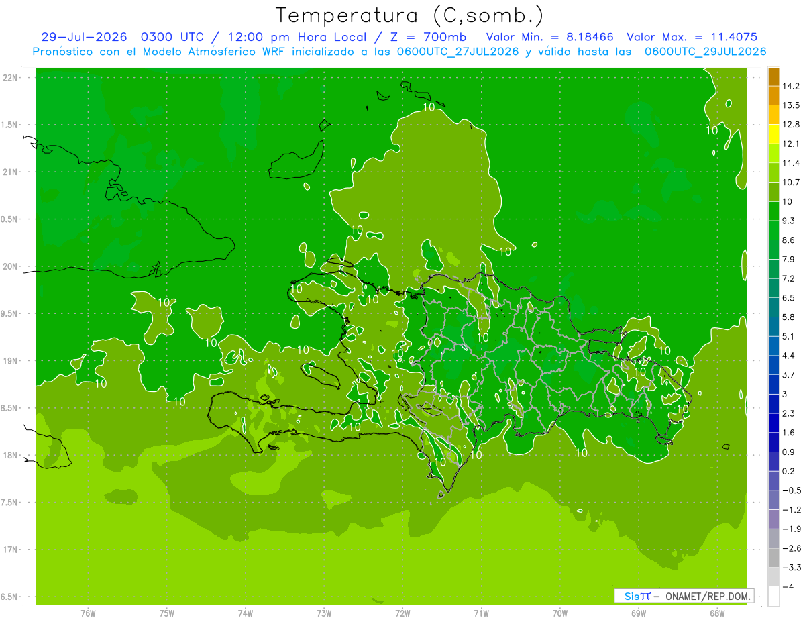Click the title 'Temperatura (C,somb.)'
This screenshot has width=805, height=622.
point(410,15)
